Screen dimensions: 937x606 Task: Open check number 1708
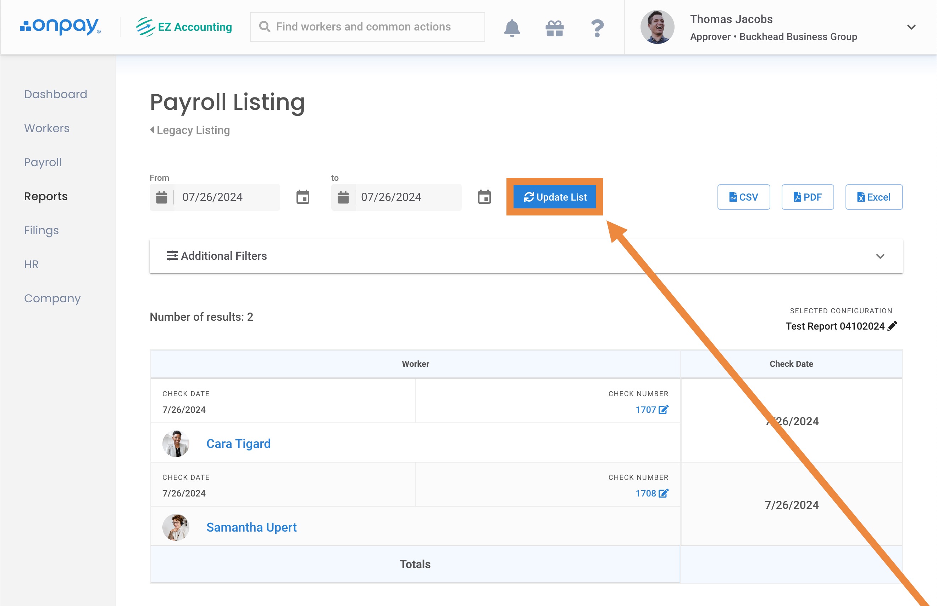(646, 493)
